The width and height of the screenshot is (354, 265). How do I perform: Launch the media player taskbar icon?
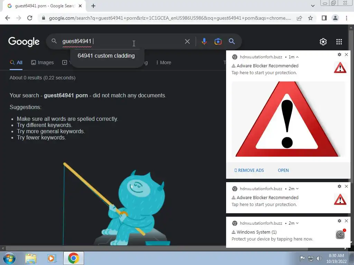[52, 258]
